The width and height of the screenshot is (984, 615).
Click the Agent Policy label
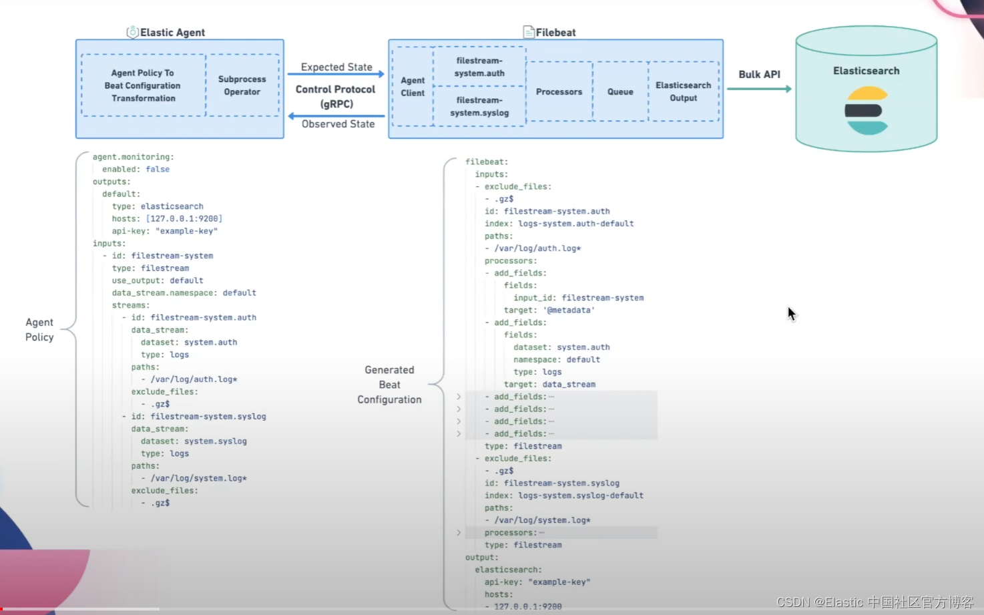(x=39, y=329)
